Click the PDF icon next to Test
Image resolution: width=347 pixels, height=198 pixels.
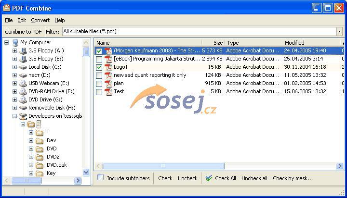click(x=108, y=92)
